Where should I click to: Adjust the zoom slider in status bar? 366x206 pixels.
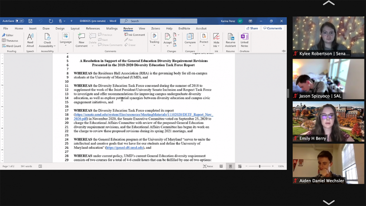260,166
